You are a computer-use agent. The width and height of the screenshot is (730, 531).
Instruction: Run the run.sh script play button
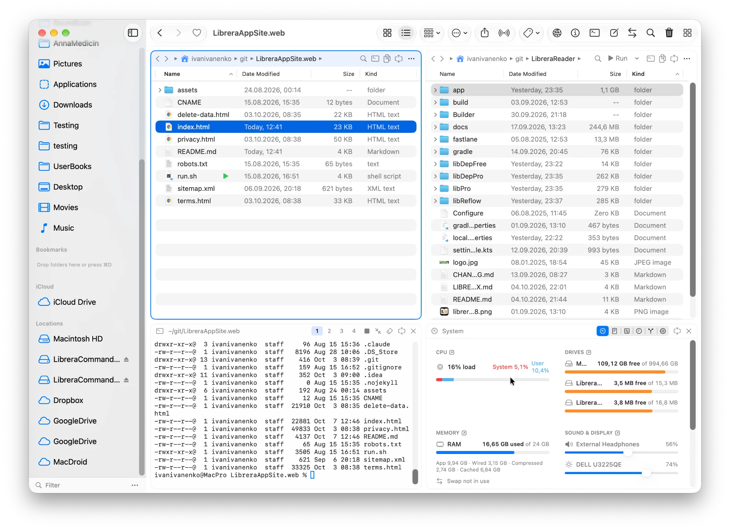click(226, 176)
